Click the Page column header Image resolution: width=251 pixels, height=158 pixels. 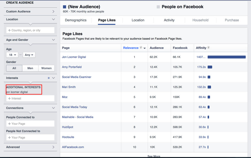point(66,48)
